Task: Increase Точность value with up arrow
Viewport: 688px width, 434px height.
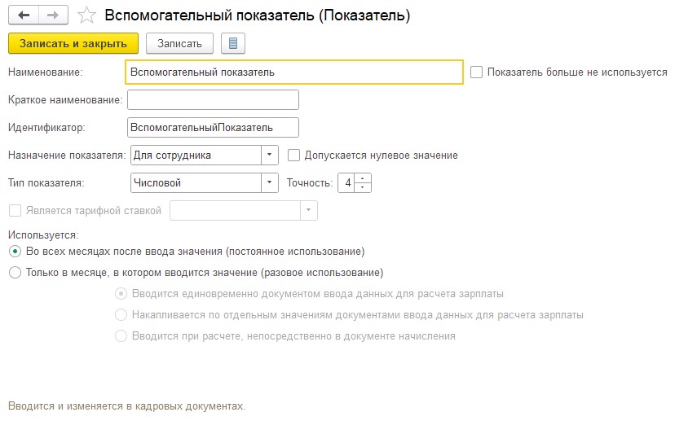Action: pos(363,178)
